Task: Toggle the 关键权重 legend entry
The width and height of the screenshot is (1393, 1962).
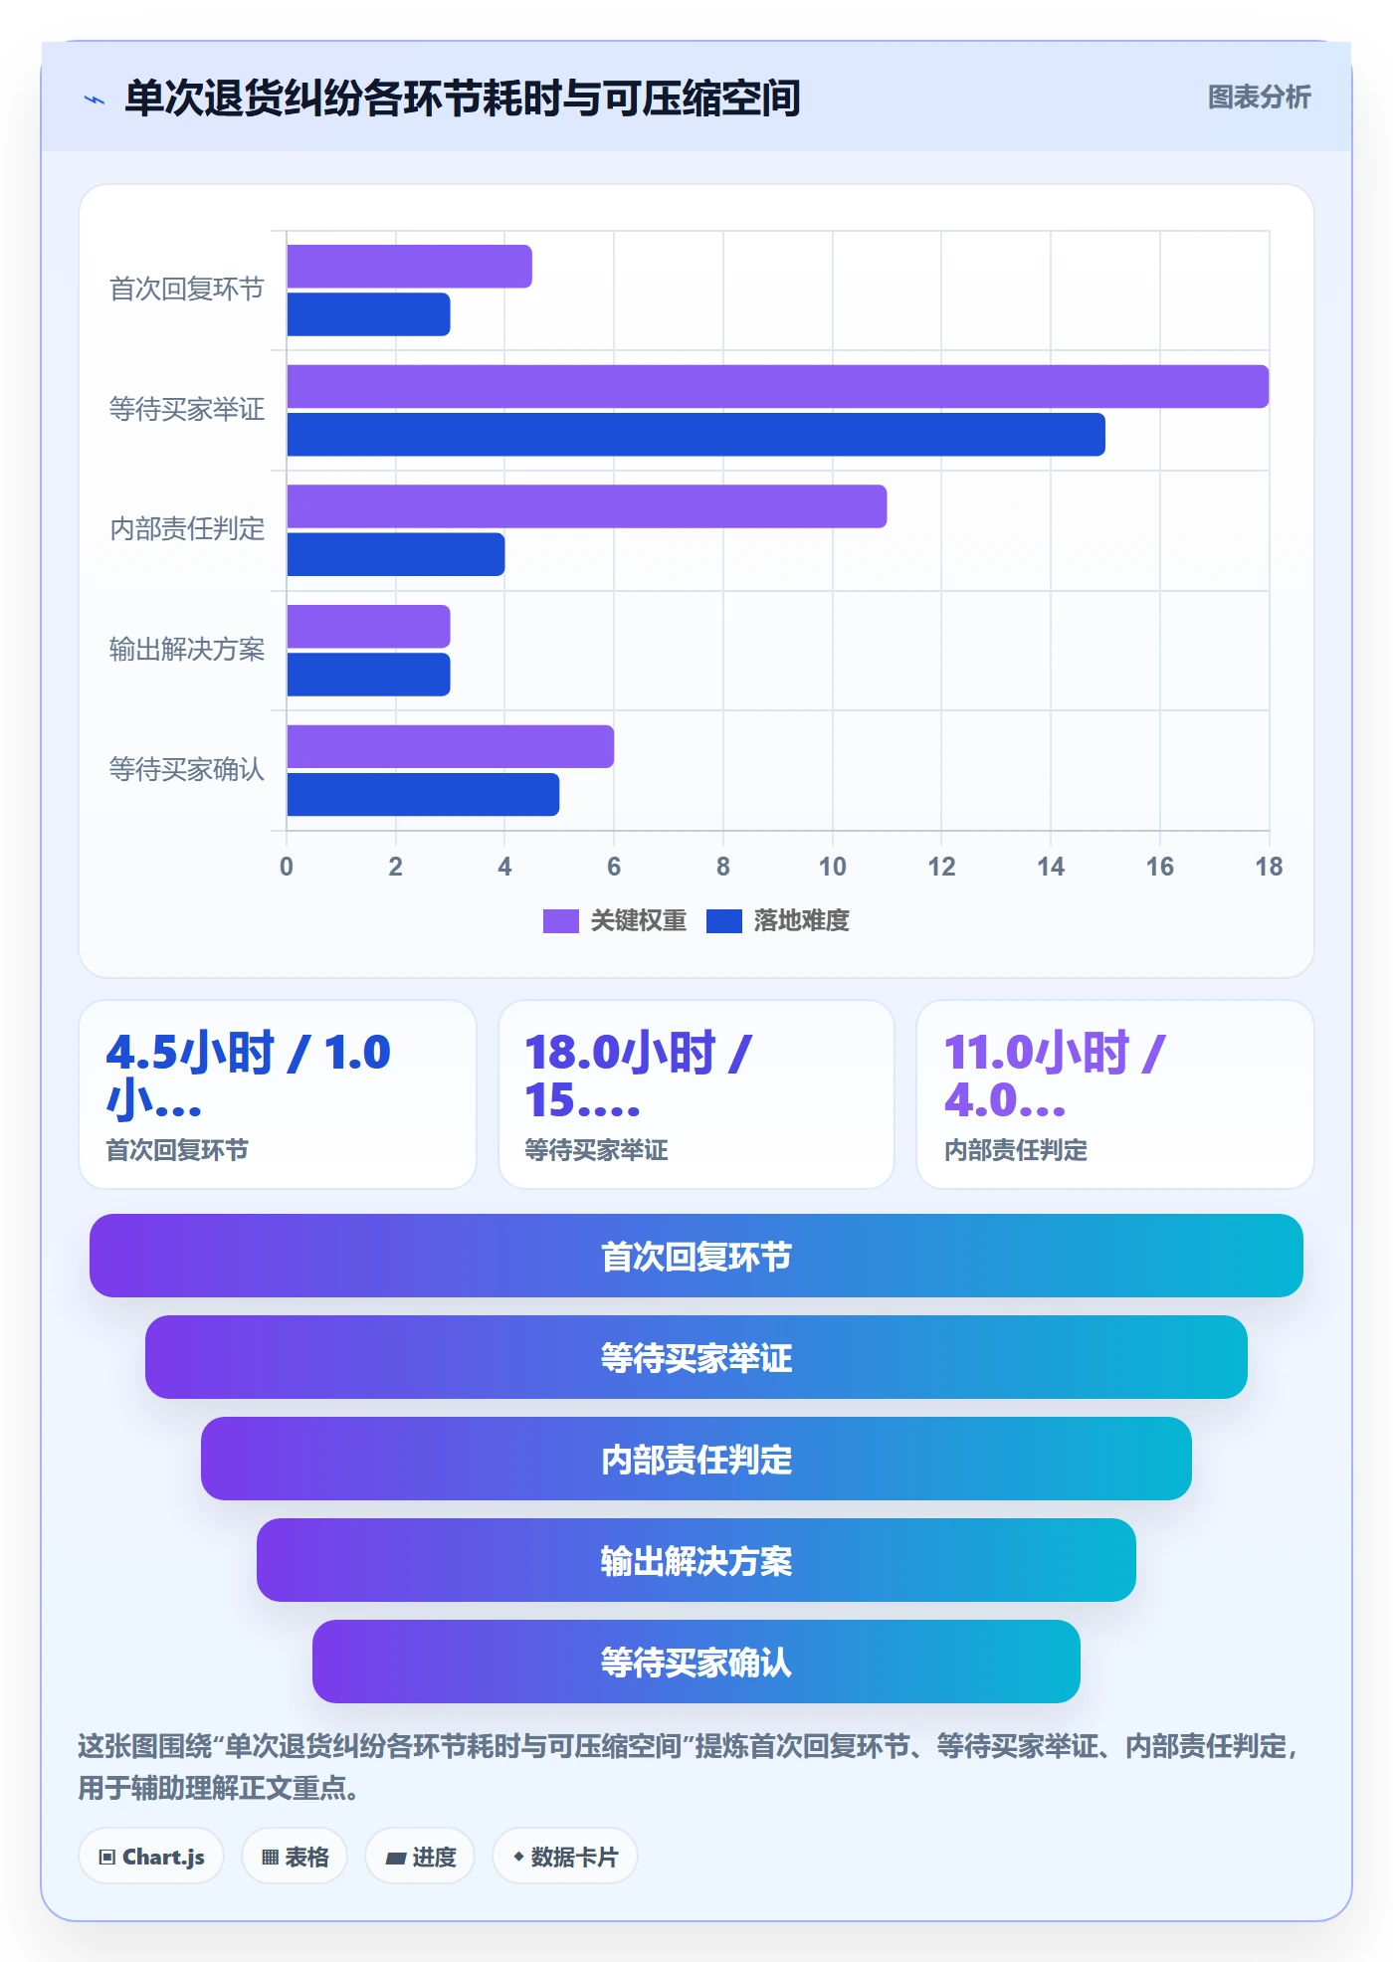Action: coord(615,921)
